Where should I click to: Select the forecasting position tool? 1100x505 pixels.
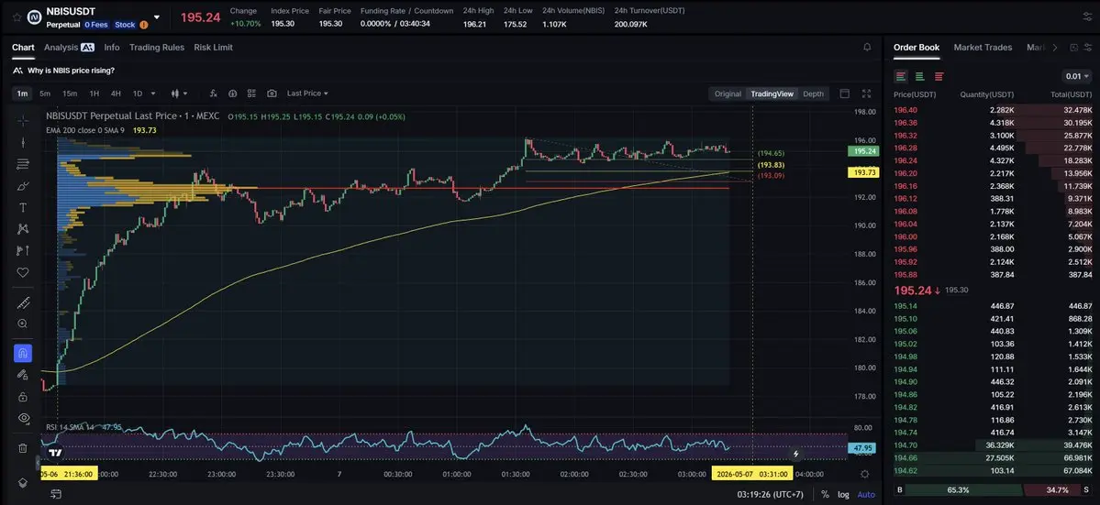click(22, 251)
